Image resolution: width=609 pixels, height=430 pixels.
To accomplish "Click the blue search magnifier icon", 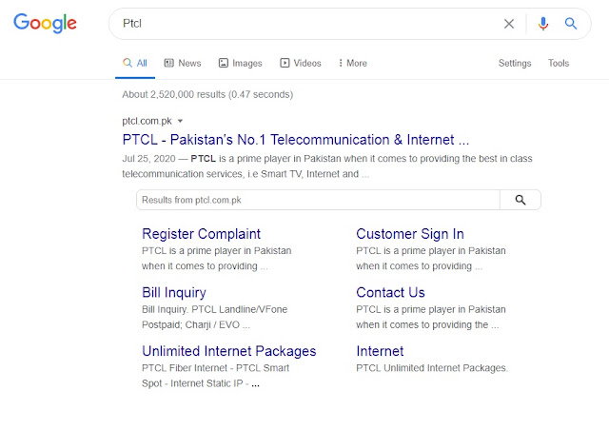I will [x=571, y=24].
